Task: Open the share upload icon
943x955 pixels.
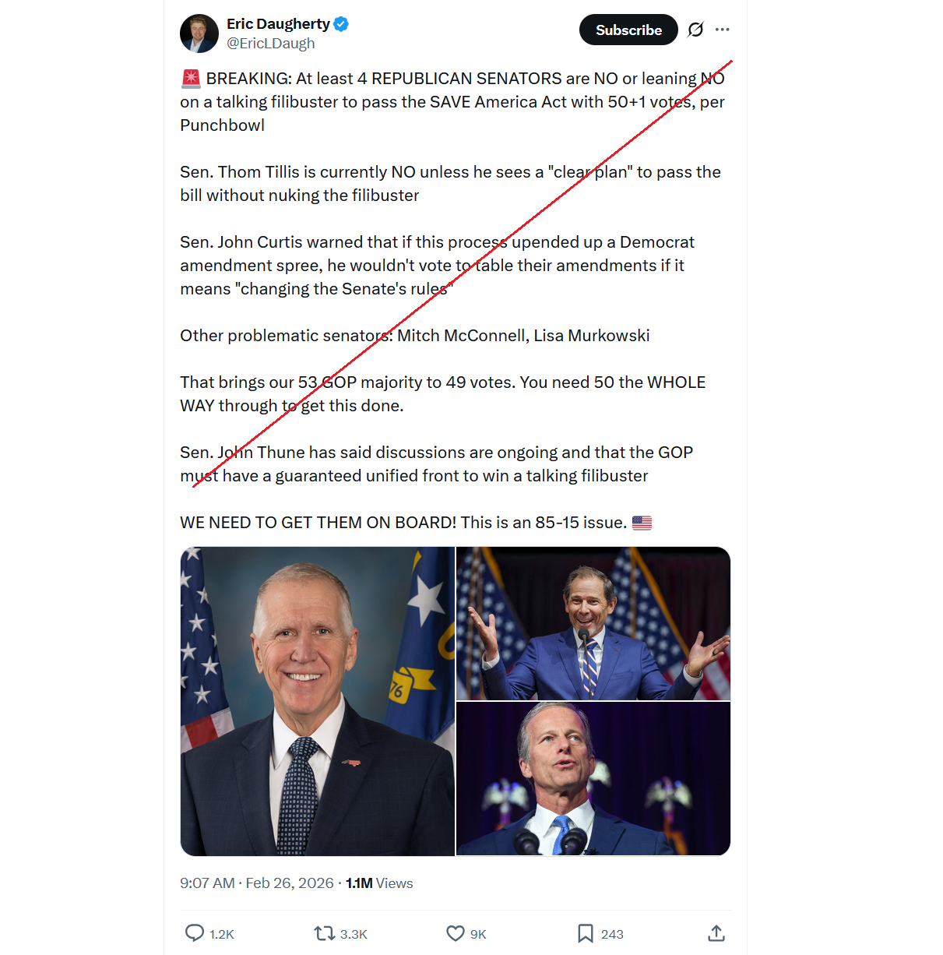Action: tap(716, 933)
